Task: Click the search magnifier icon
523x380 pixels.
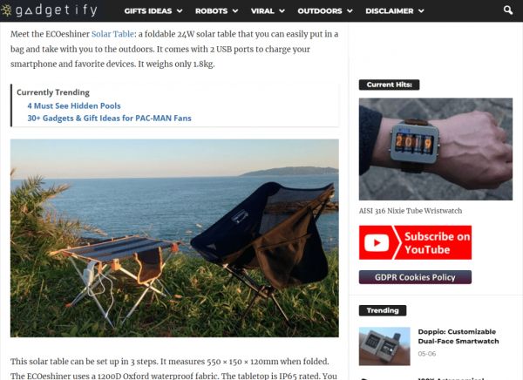Action: [x=508, y=10]
